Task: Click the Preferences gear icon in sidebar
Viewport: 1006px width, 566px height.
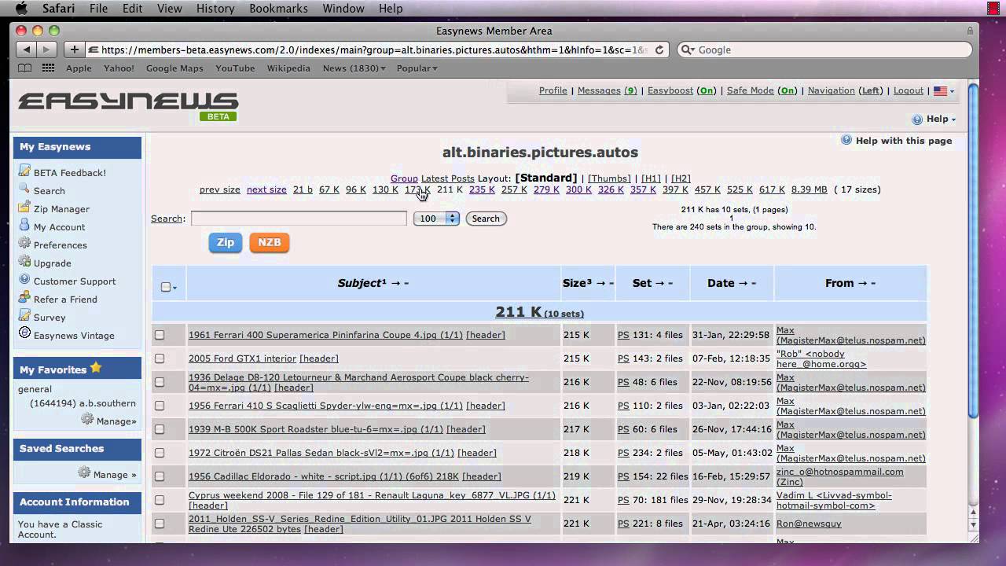Action: coord(24,244)
